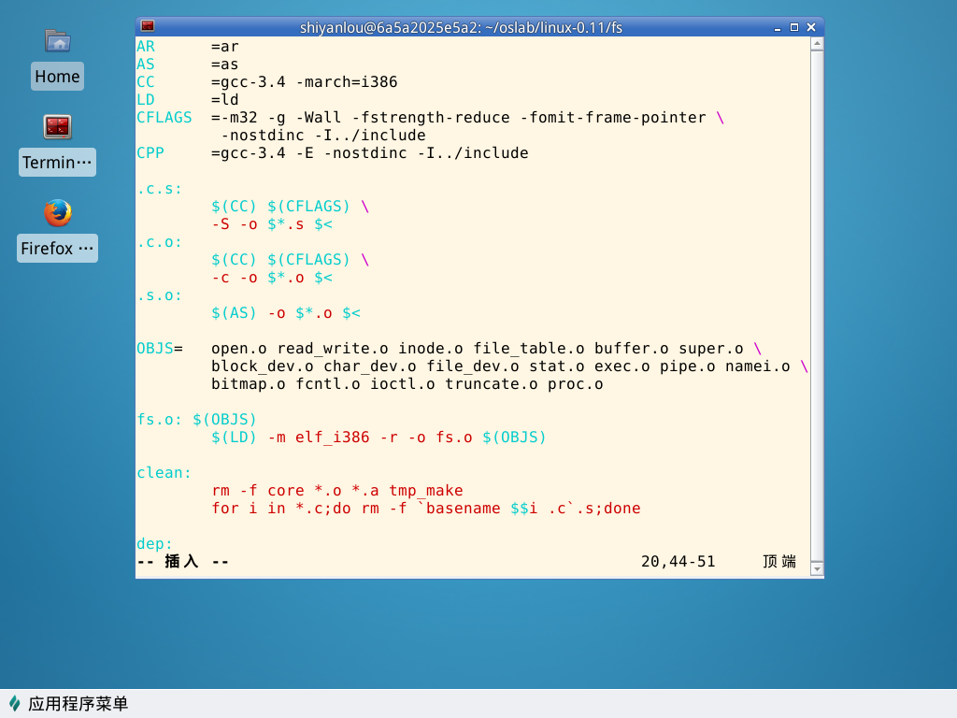Click the applications menu leaf icon
Image resolution: width=957 pixels, height=718 pixels.
coord(15,703)
